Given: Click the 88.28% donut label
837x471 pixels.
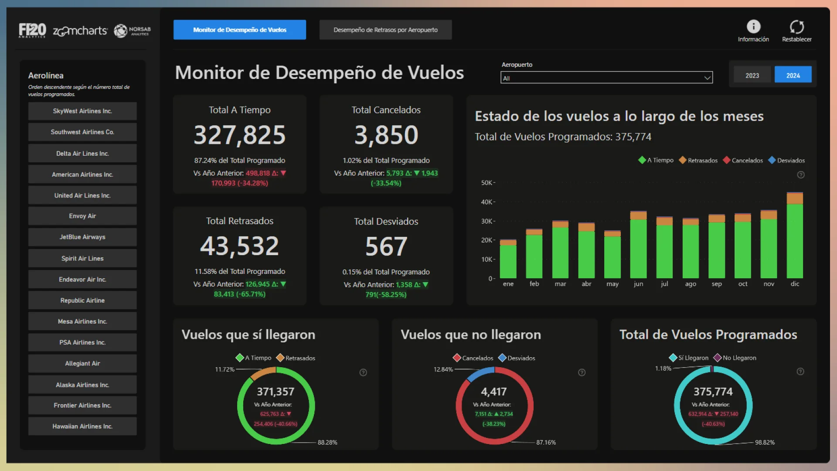Looking at the screenshot, I should pos(327,442).
